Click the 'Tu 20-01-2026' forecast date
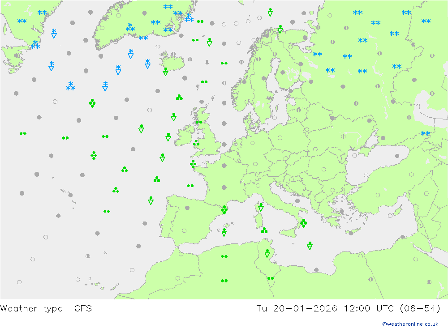This screenshot has height=328, width=448. pos(297,308)
